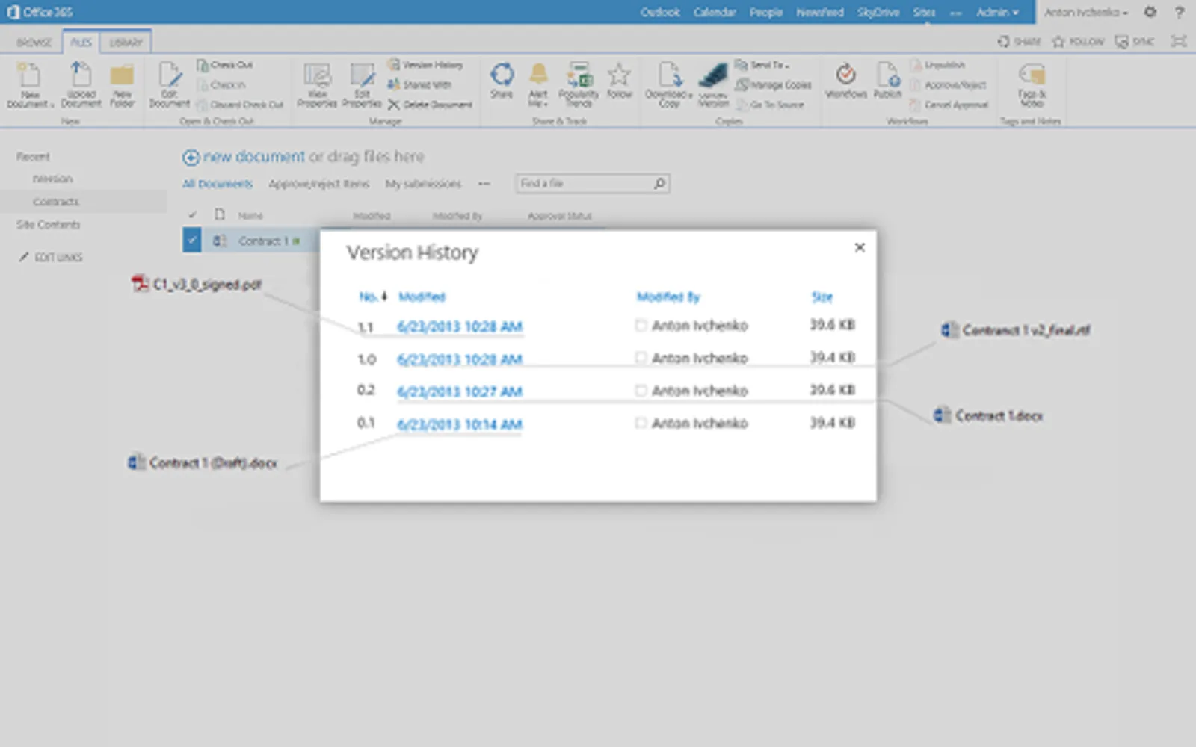Viewport: 1196px width, 747px height.
Task: Click Shared With in the ribbon
Action: click(419, 84)
